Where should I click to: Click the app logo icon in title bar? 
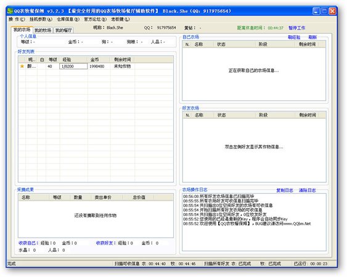pos(10,11)
